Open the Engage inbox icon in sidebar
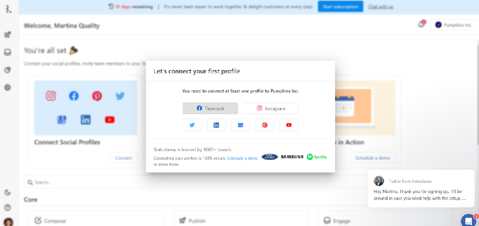 pos(8,52)
